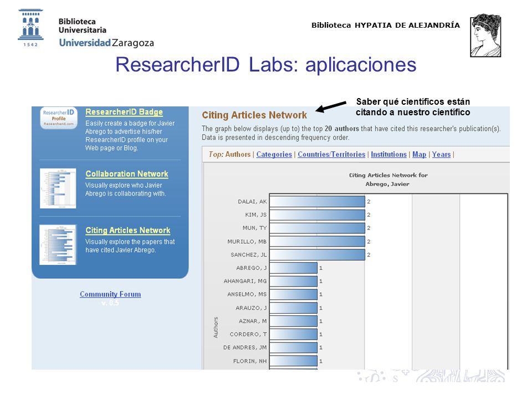Click the DE ANDRES, JM bar
The image size is (532, 399).
click(x=294, y=348)
